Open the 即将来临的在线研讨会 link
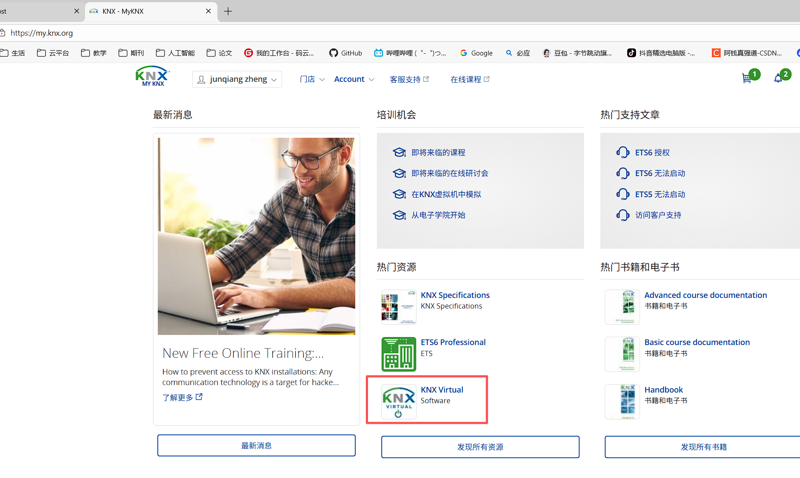This screenshot has height=478, width=800. tap(450, 173)
